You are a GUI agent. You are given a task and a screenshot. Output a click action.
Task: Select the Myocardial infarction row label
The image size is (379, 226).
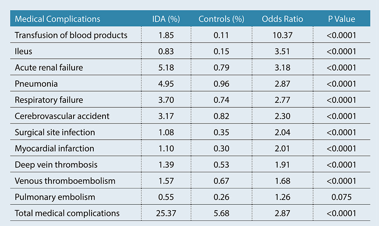(54, 148)
